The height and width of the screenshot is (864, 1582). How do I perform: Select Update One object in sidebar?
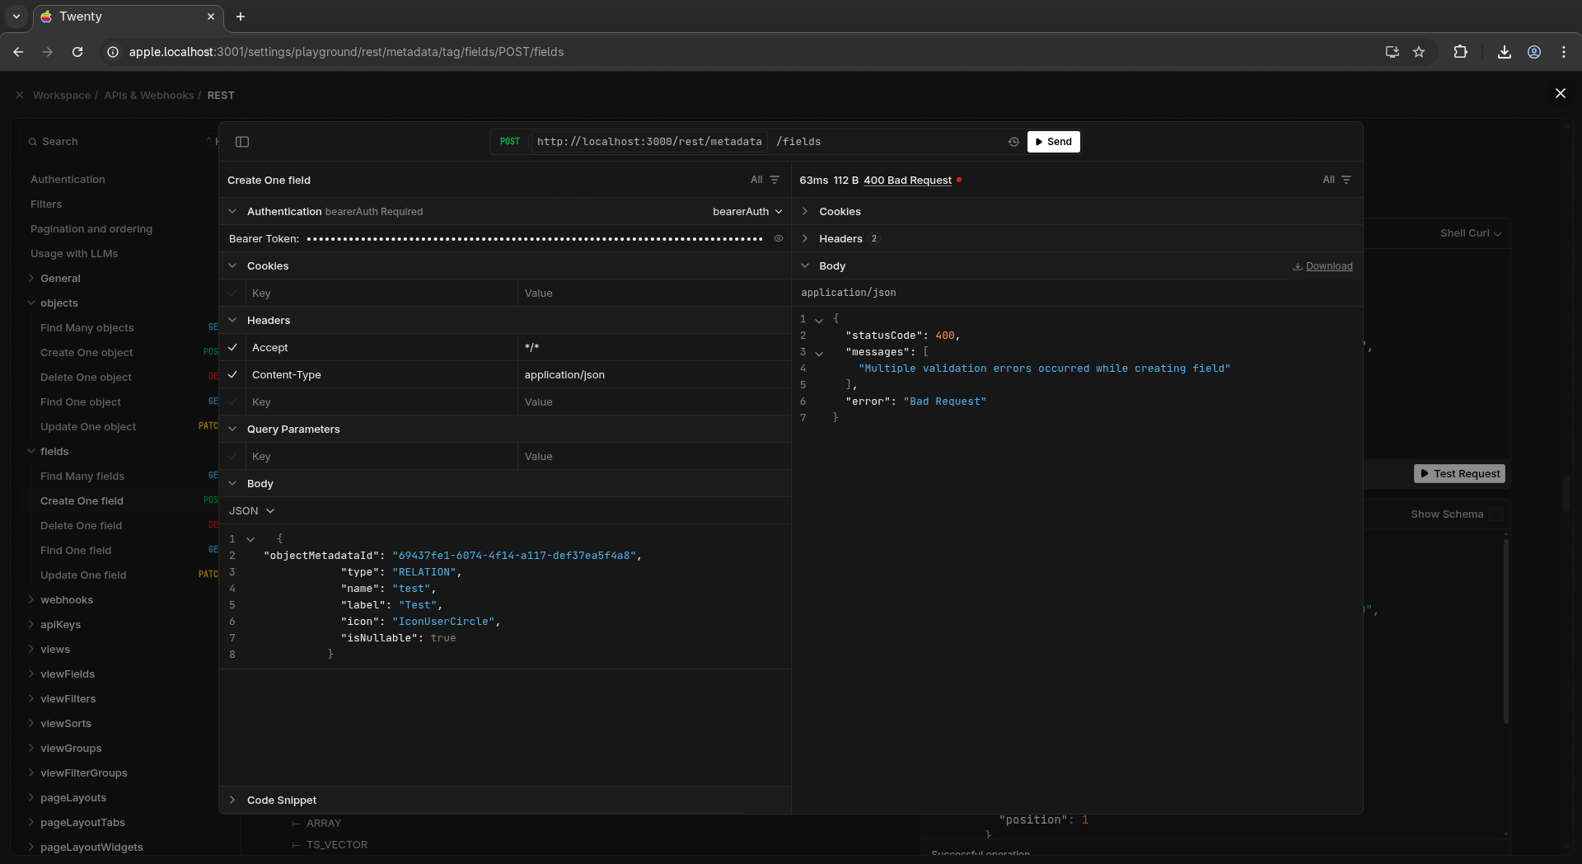pos(88,427)
